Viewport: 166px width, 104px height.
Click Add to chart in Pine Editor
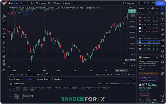(115, 84)
